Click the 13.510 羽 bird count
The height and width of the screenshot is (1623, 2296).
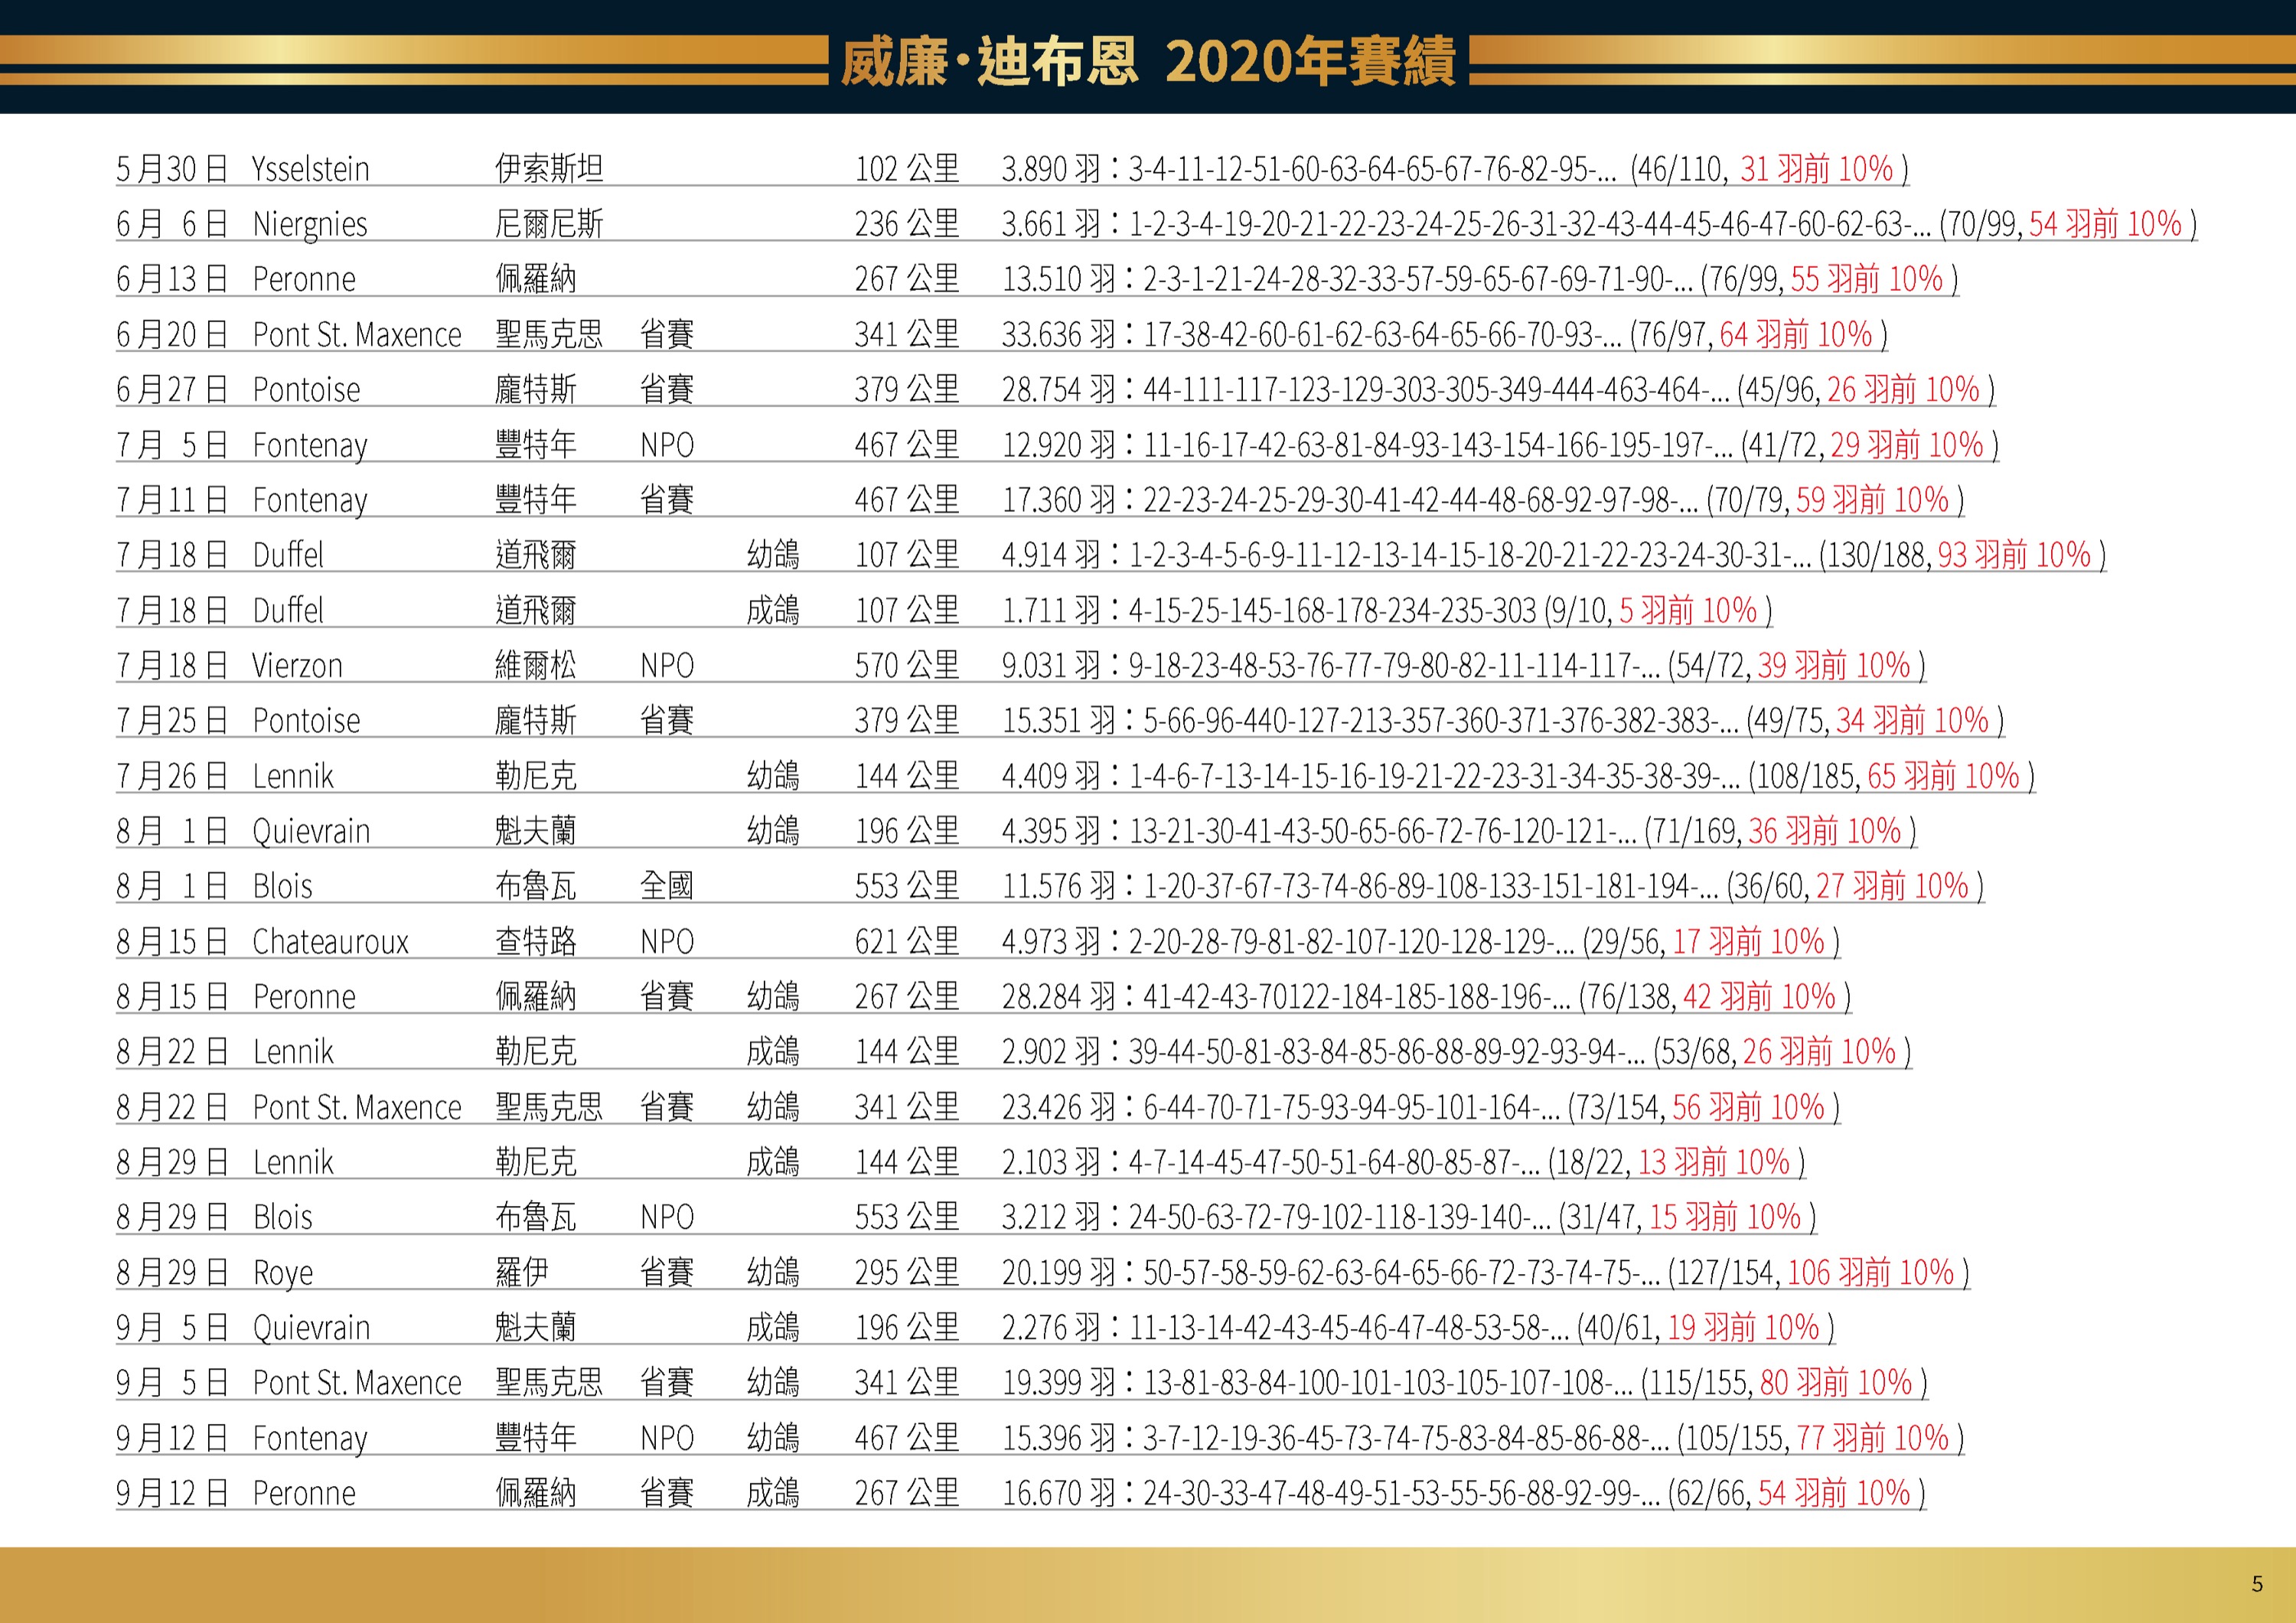tap(1059, 279)
